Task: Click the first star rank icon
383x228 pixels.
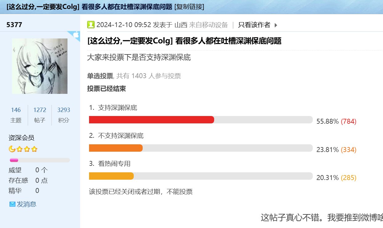Action: [19, 149]
